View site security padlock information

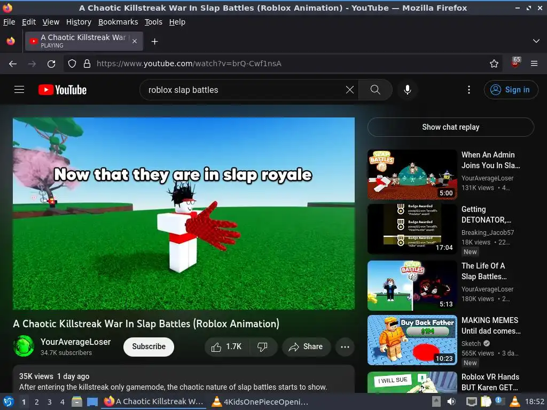(x=87, y=64)
